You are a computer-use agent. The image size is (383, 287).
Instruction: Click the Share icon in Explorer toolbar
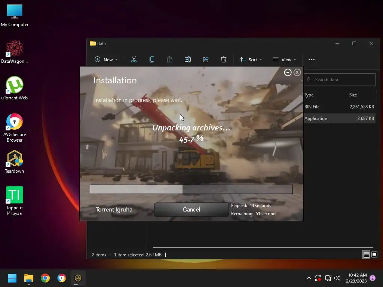pyautogui.click(x=206, y=59)
